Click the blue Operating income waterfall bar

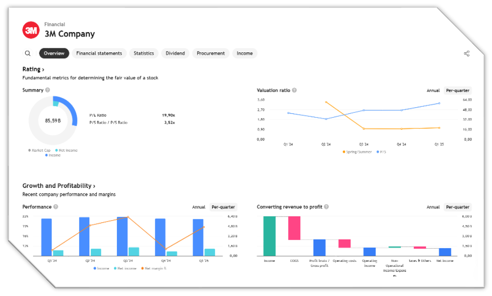[369, 252]
